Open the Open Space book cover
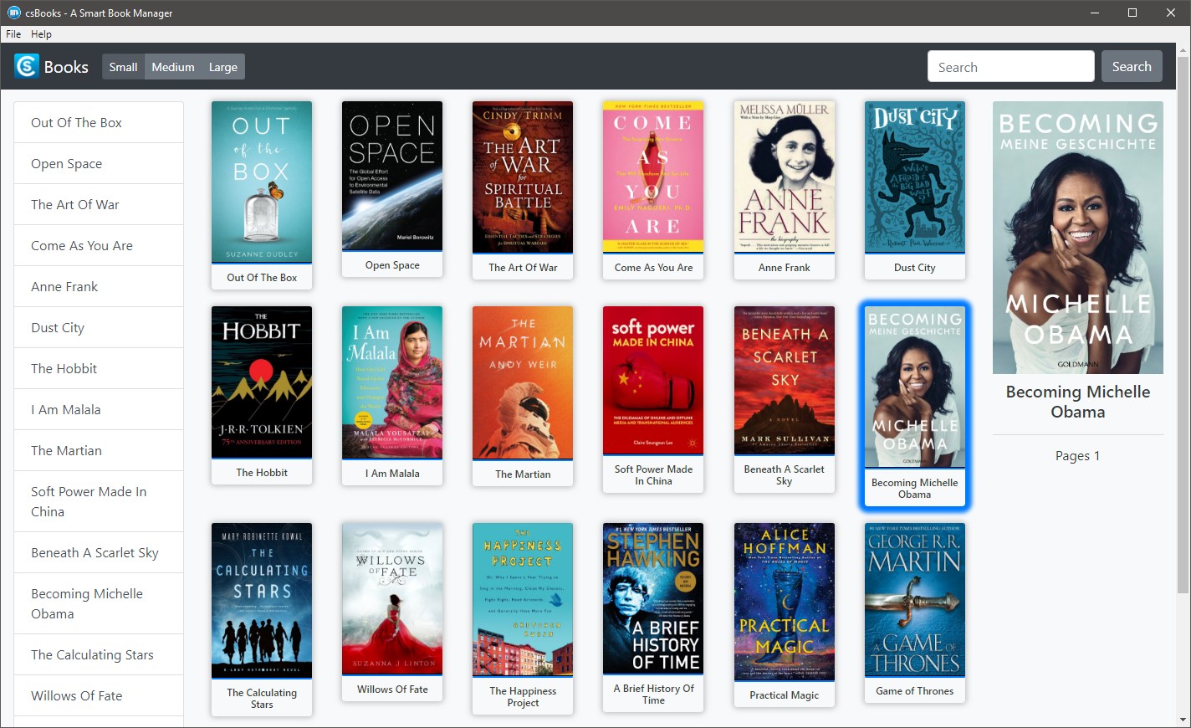Image resolution: width=1191 pixels, height=728 pixels. (392, 176)
